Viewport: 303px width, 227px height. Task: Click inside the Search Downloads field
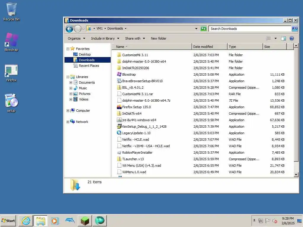(x=250, y=29)
